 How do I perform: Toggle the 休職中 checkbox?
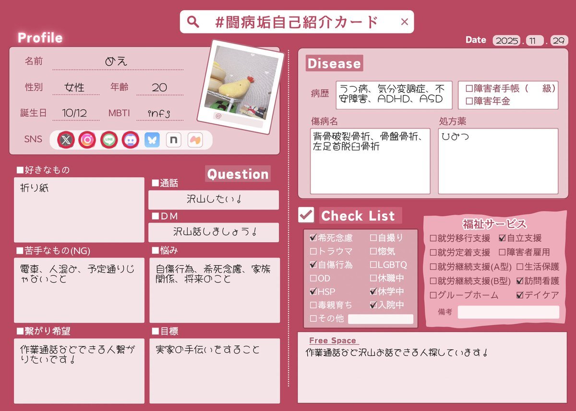tap(373, 278)
